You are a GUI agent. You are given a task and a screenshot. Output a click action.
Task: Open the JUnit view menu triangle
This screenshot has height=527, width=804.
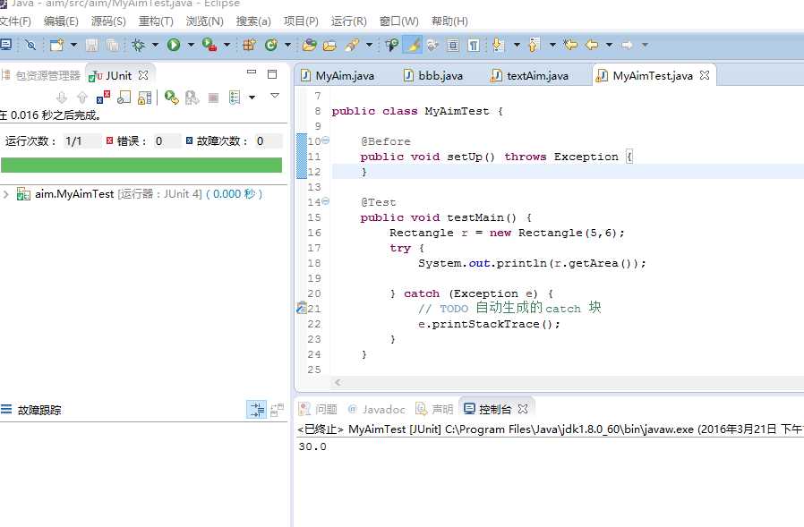point(275,96)
